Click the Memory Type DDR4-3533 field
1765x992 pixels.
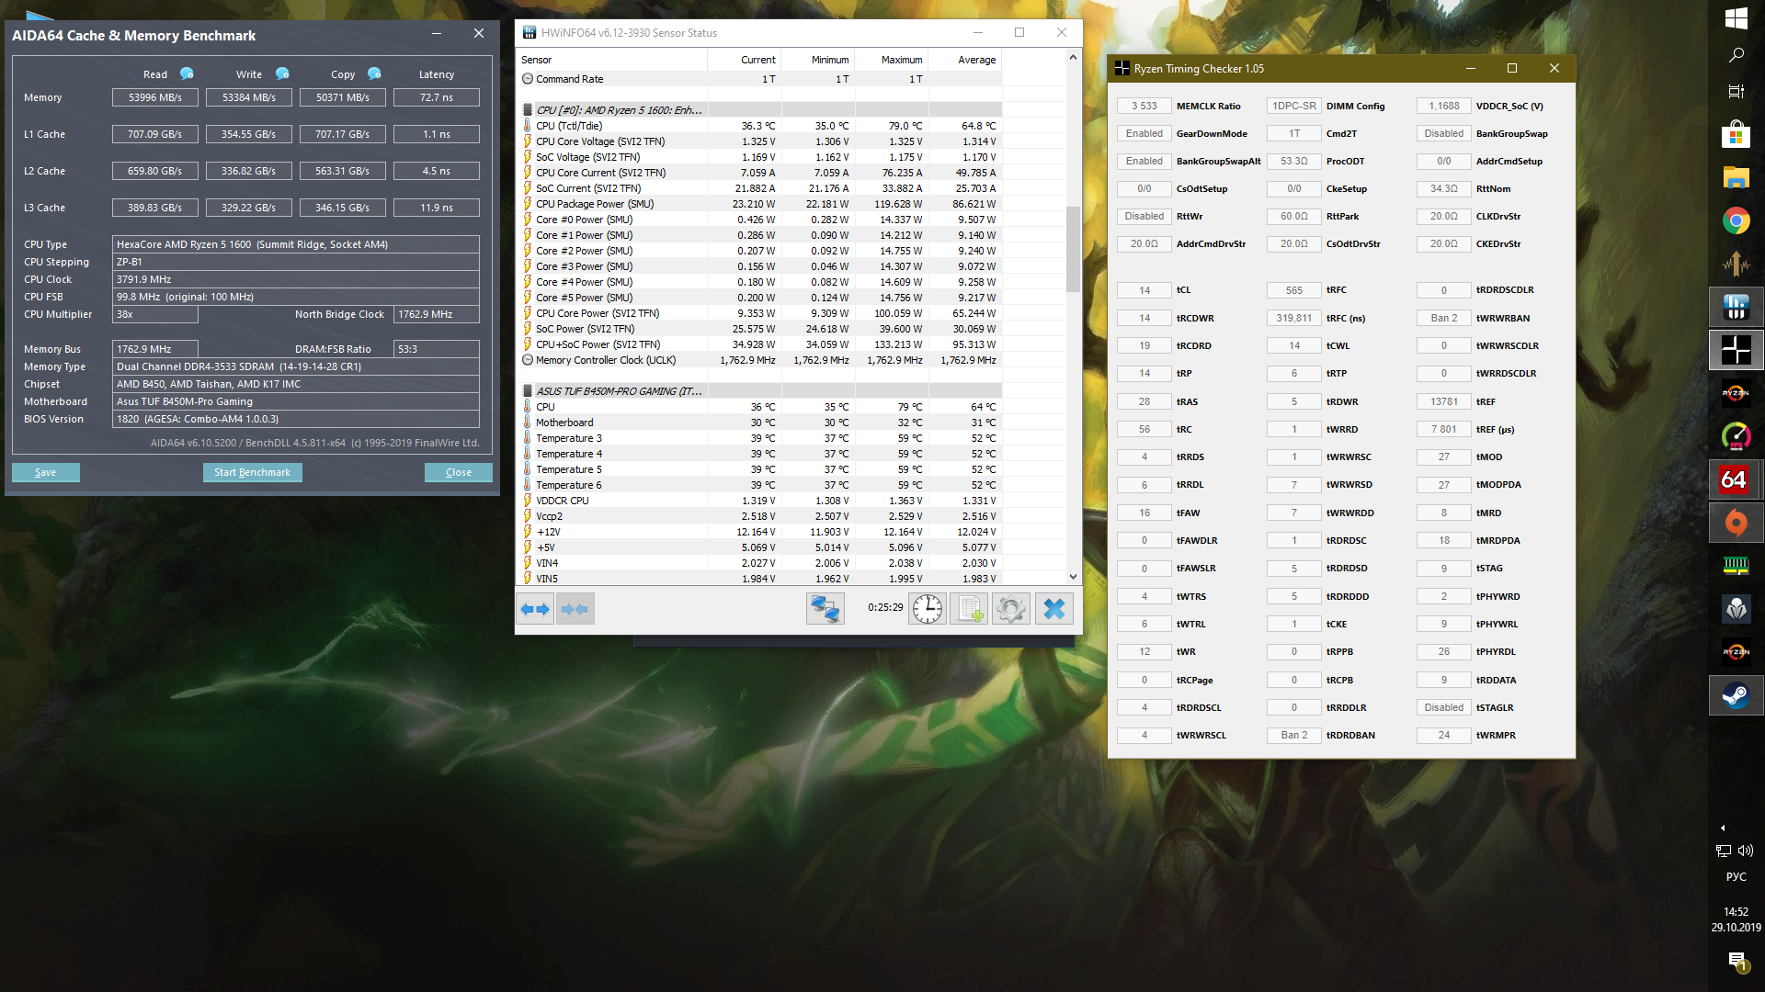tap(296, 366)
